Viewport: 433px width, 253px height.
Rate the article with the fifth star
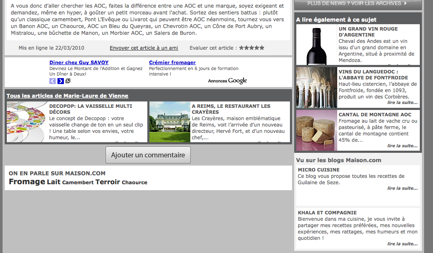pyautogui.click(x=262, y=48)
